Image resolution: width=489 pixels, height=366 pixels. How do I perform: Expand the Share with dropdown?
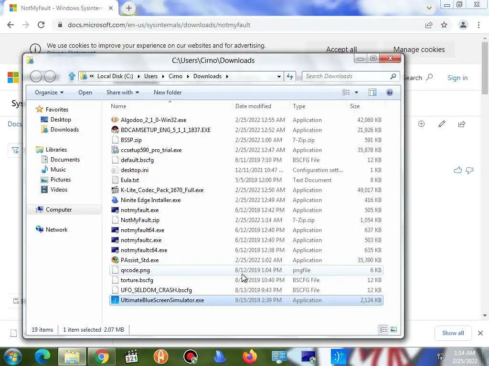(x=123, y=92)
